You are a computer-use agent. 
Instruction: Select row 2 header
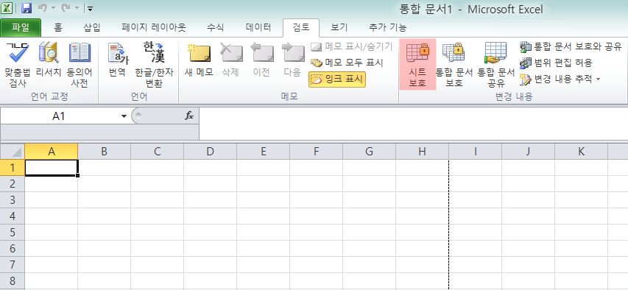point(13,184)
